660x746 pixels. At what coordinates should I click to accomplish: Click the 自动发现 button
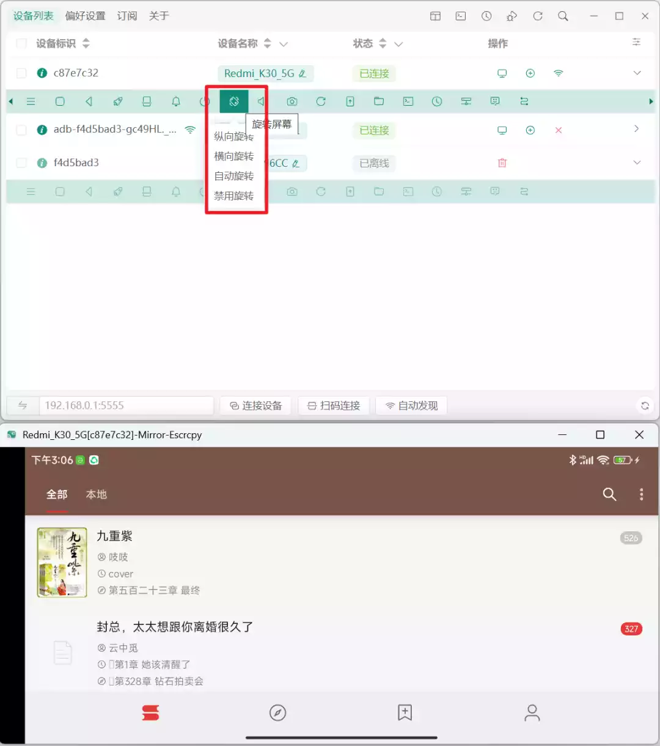click(411, 406)
